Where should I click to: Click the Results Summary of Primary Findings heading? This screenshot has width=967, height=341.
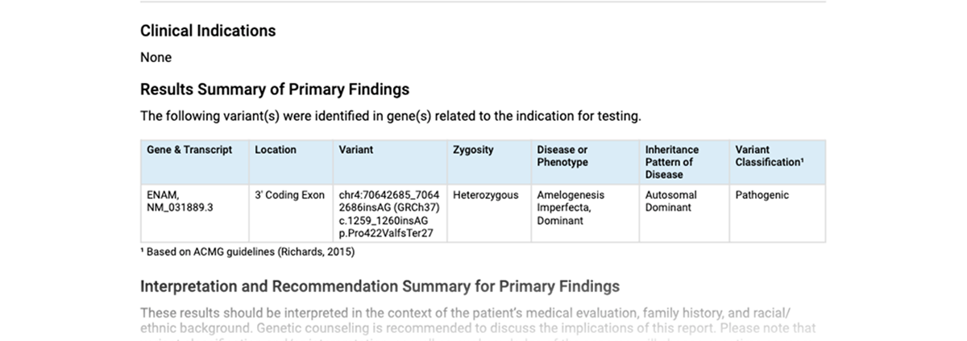[275, 89]
